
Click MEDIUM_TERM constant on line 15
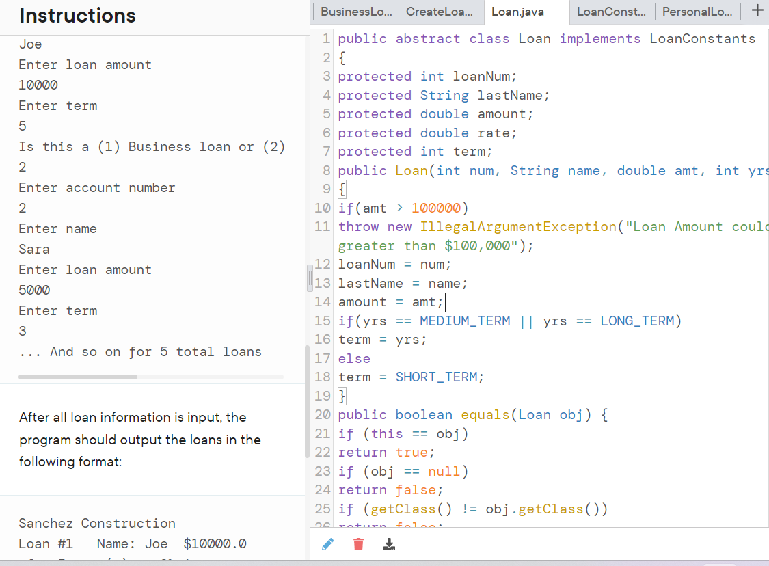pos(465,321)
